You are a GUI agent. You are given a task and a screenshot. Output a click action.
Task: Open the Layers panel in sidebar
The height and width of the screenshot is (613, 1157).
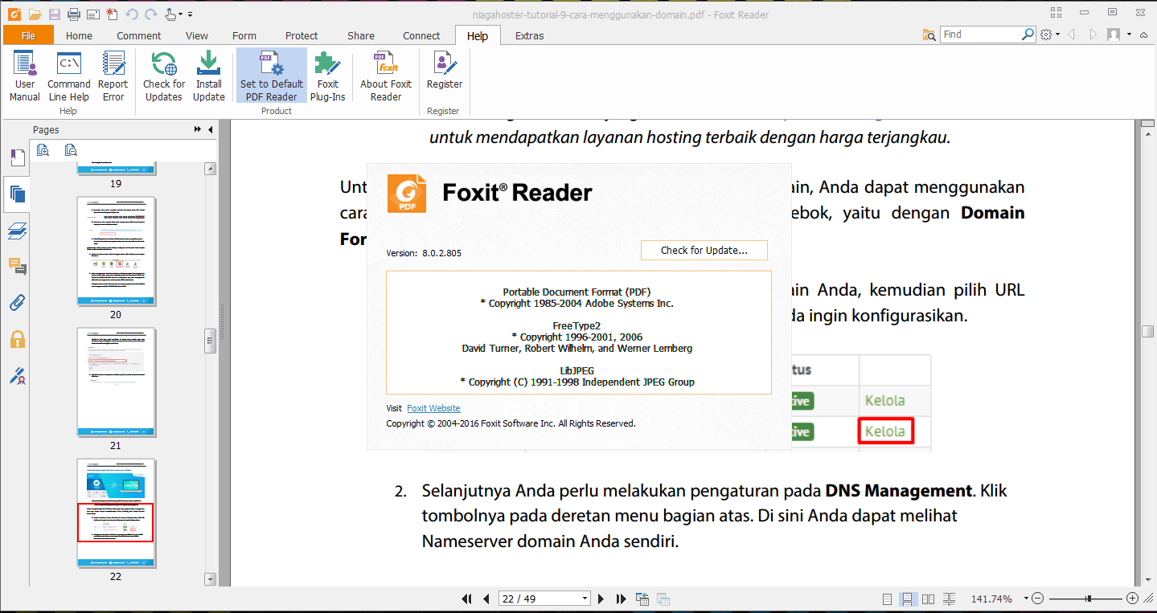click(x=17, y=231)
